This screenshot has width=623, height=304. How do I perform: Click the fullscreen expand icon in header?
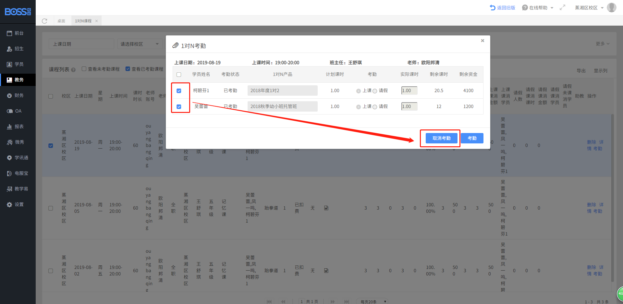(x=562, y=7)
